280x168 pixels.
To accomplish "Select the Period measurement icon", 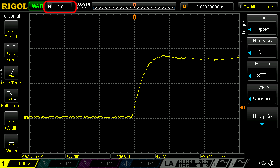I will tap(11, 29).
